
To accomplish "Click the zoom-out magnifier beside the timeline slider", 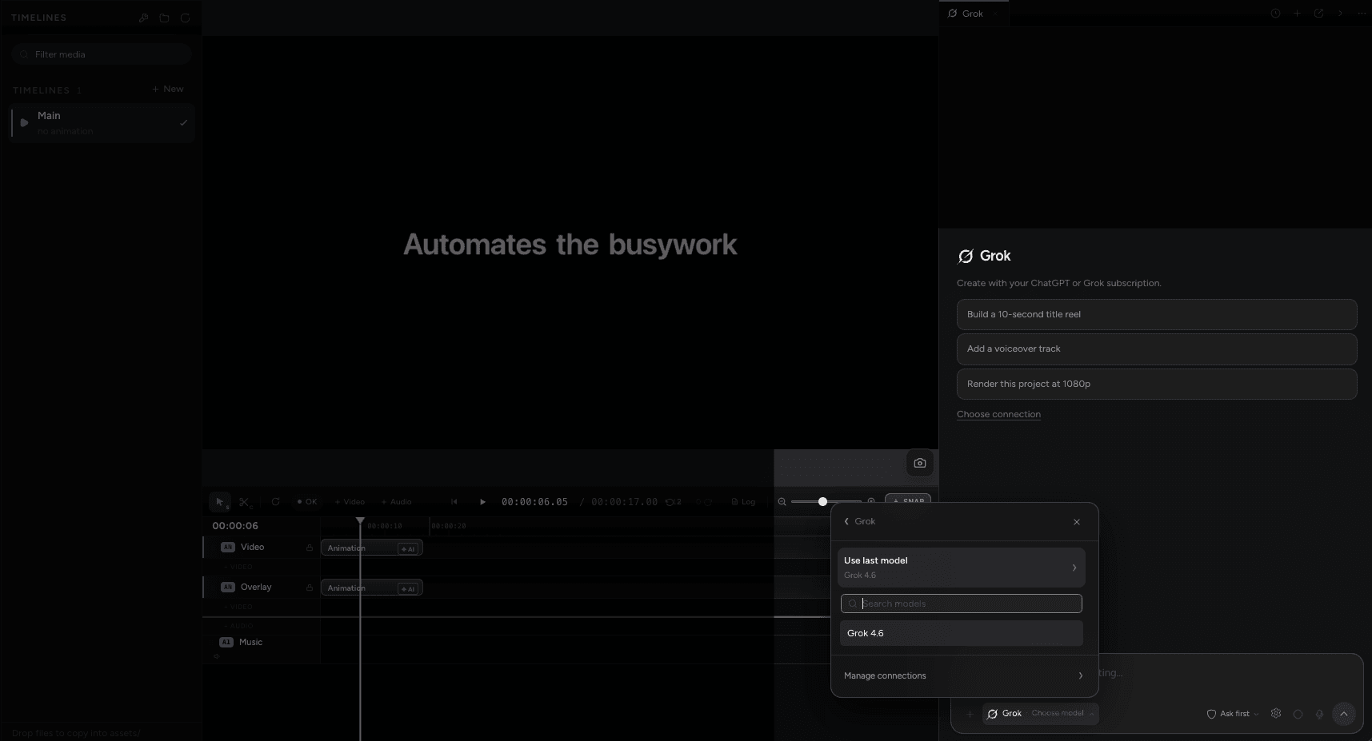I will pyautogui.click(x=782, y=502).
